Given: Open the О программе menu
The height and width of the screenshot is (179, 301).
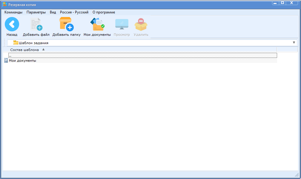Looking at the screenshot, I should click(104, 12).
